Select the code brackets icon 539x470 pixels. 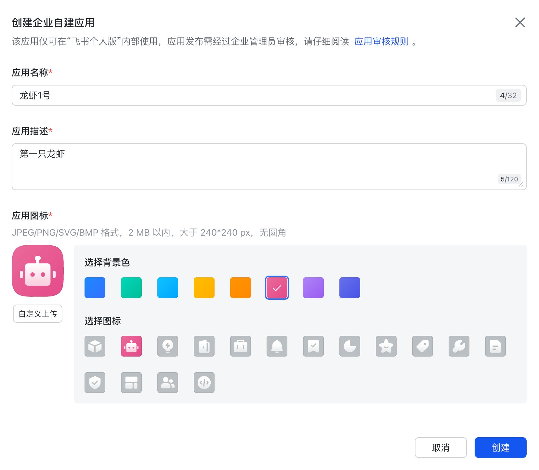click(204, 383)
